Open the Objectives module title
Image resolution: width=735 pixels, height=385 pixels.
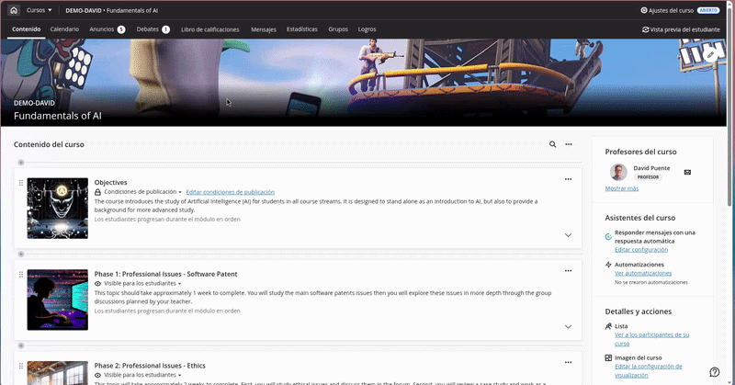point(110,183)
